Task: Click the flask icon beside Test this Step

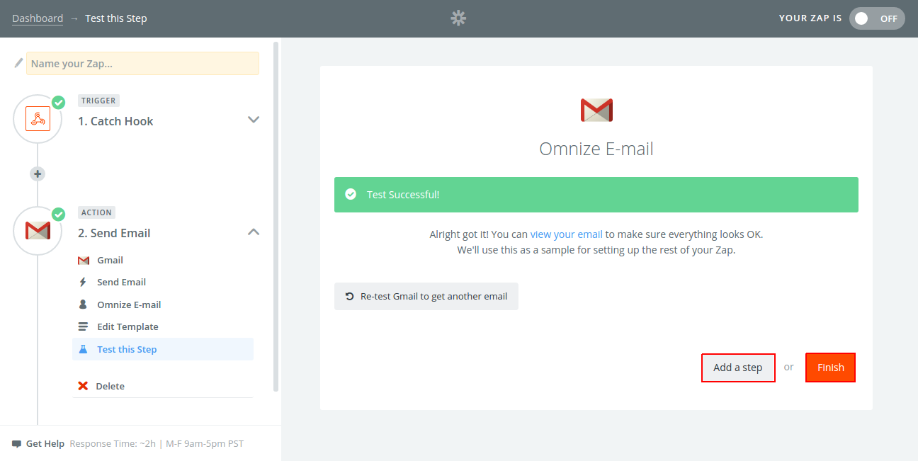Action: [x=83, y=349]
